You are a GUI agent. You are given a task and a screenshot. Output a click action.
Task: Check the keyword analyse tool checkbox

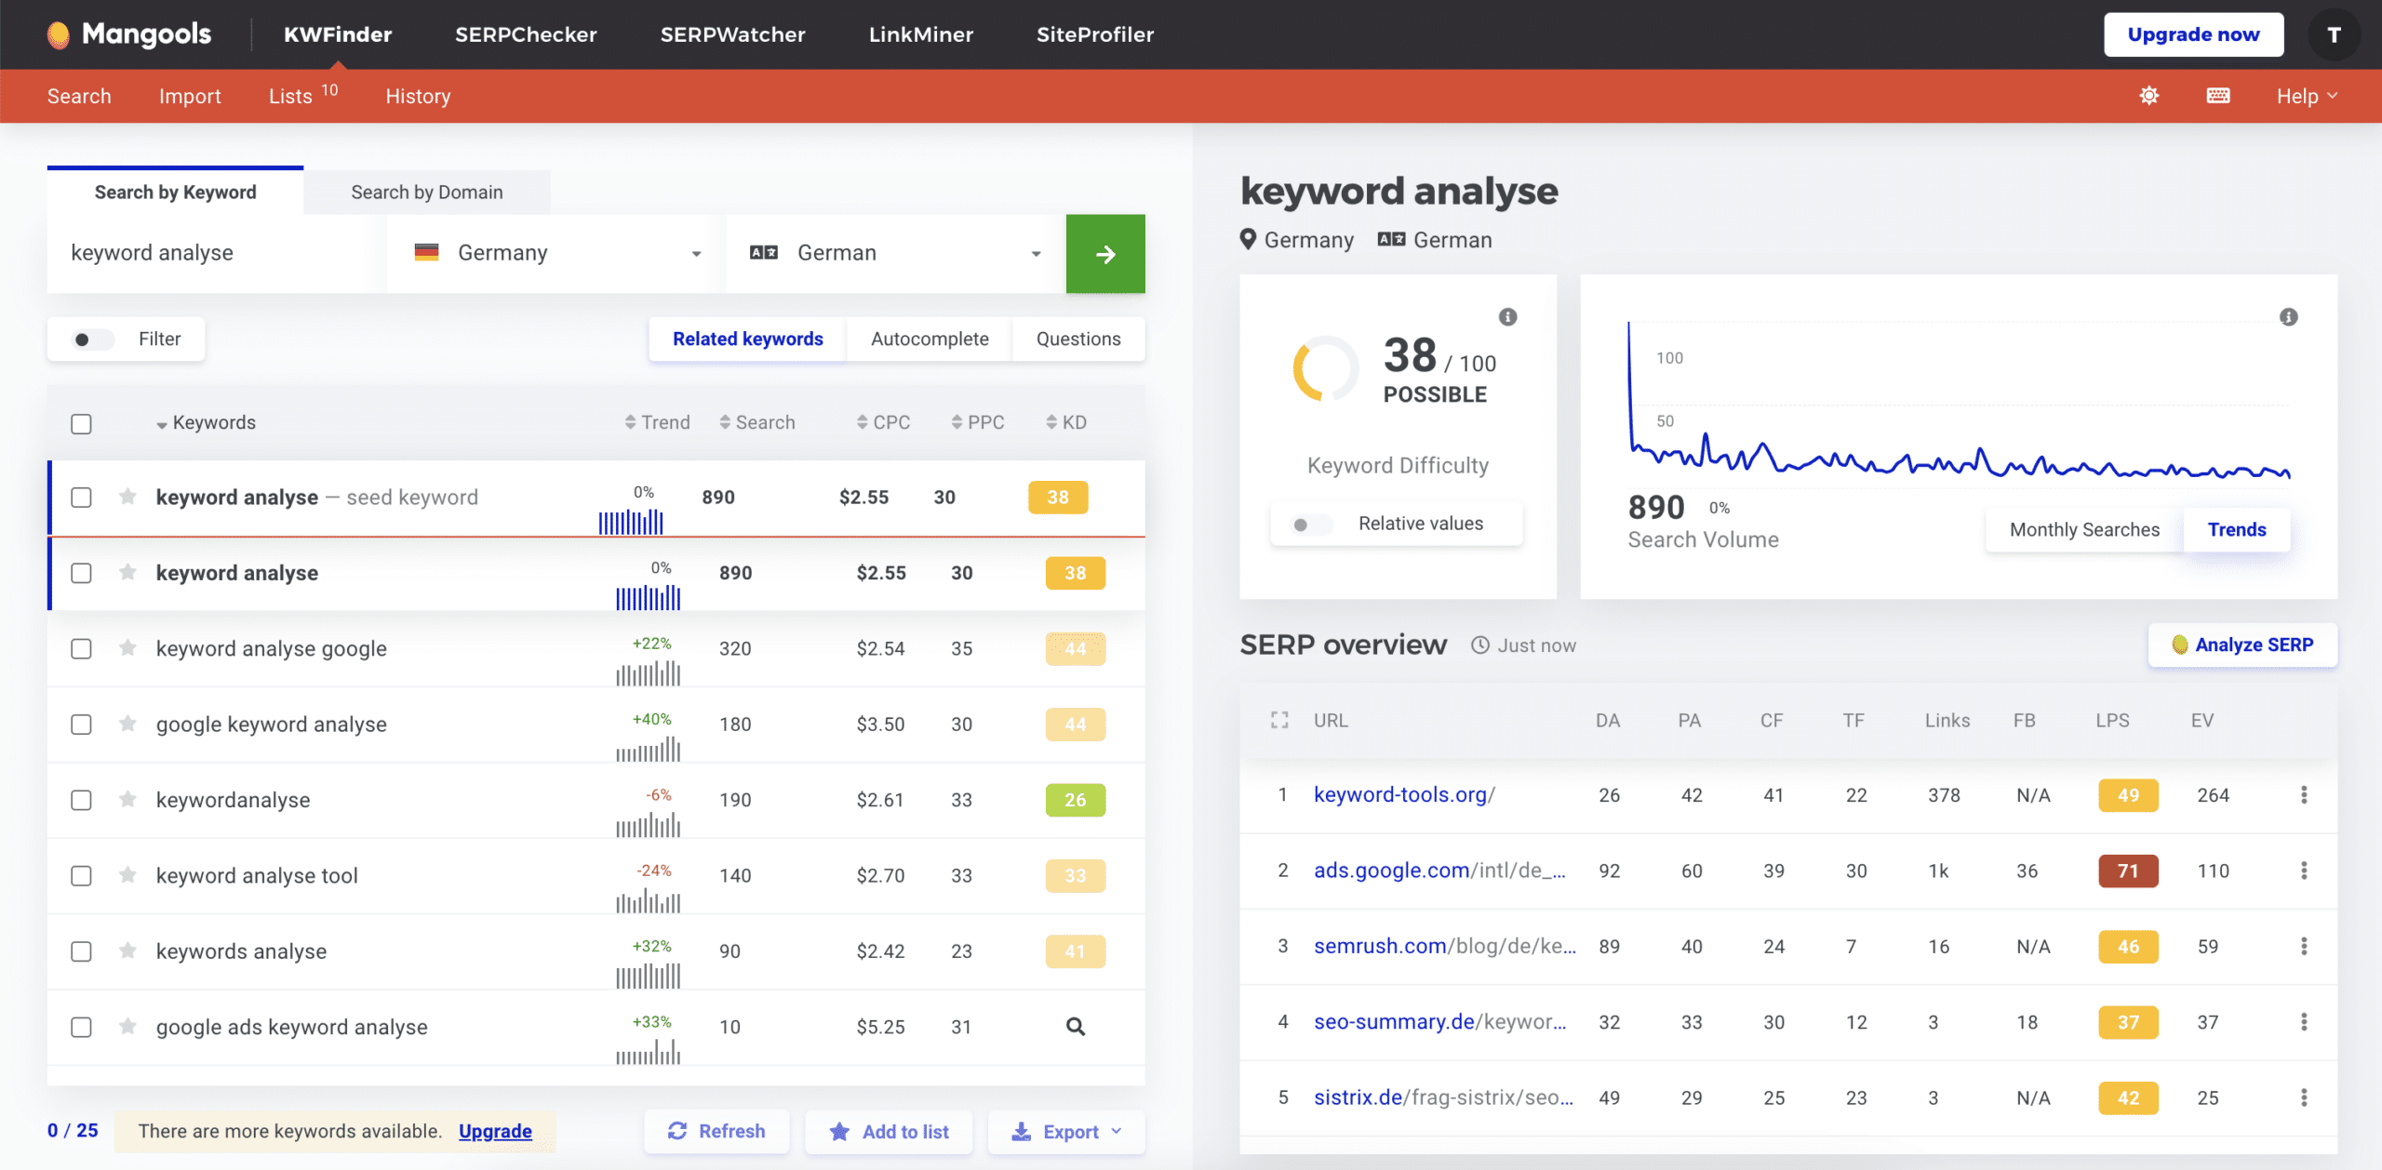[82, 876]
